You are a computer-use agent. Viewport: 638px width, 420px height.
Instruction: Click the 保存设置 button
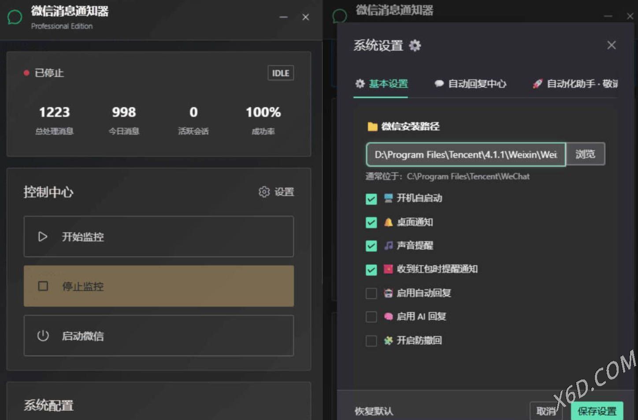(x=597, y=411)
